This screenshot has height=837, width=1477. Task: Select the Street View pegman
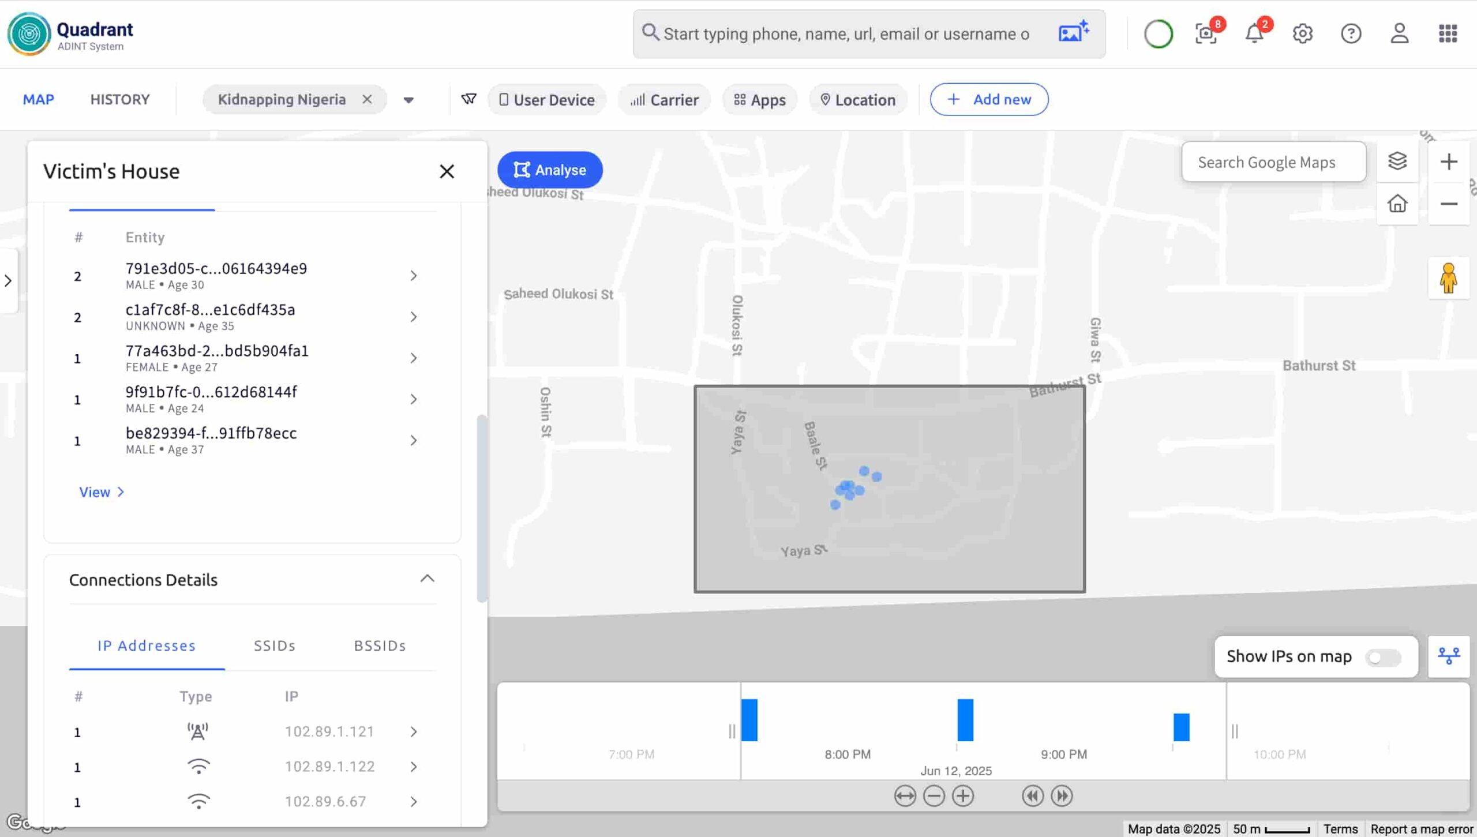click(1448, 279)
